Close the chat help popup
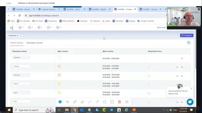Image resolution: width=202 pixels, height=113 pixels. [x=191, y=89]
